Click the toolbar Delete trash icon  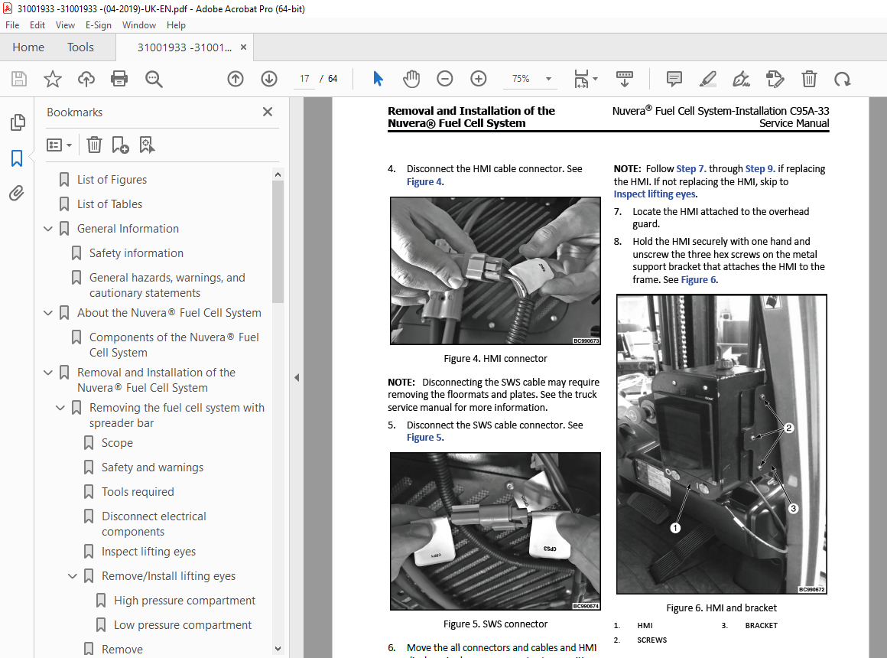coord(810,79)
